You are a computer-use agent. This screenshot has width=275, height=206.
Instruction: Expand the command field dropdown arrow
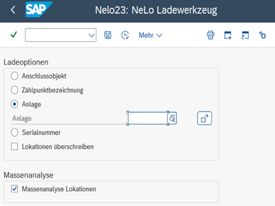click(92, 35)
